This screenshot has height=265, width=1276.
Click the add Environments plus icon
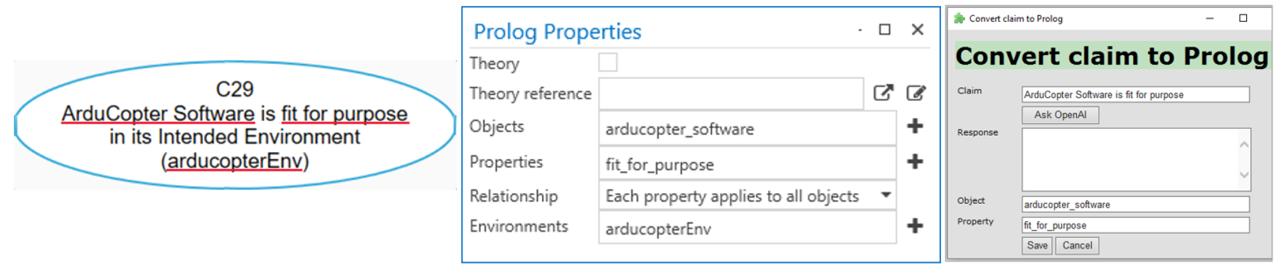tap(915, 226)
